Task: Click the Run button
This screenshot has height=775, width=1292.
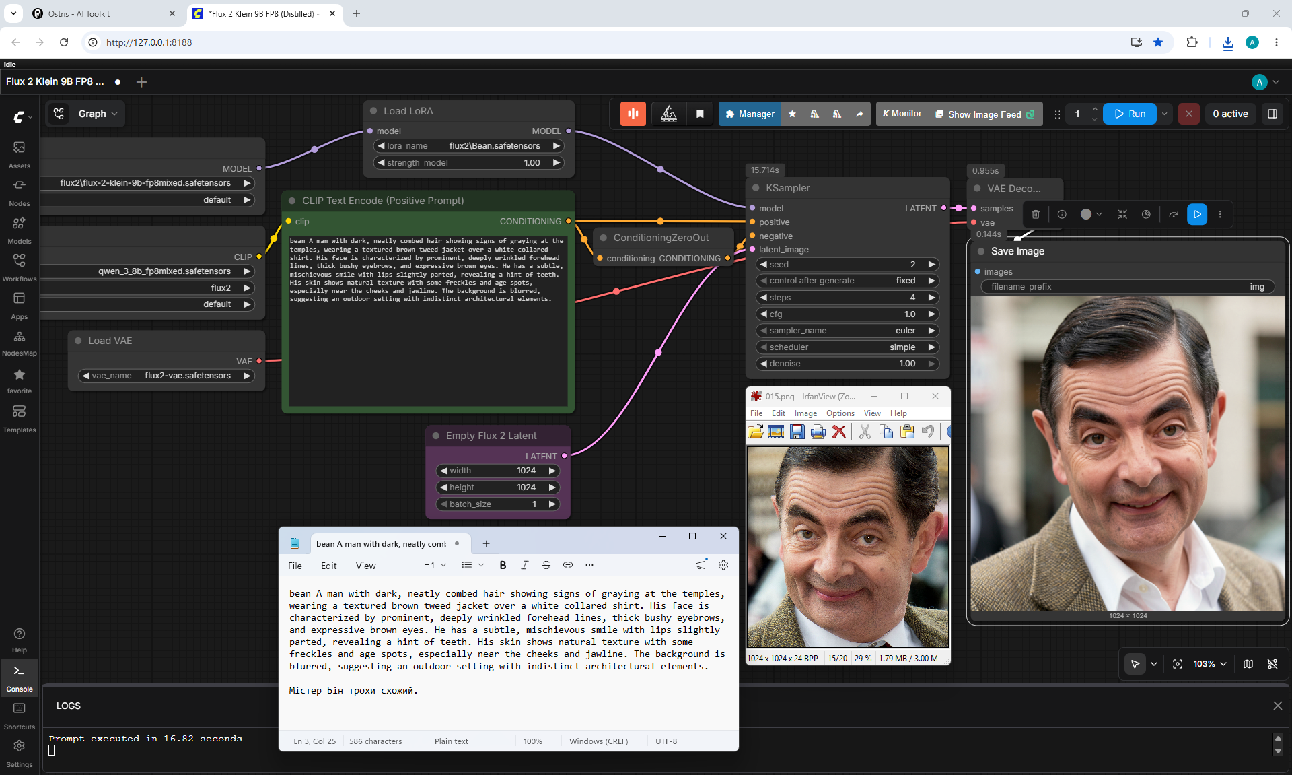Action: pos(1130,114)
